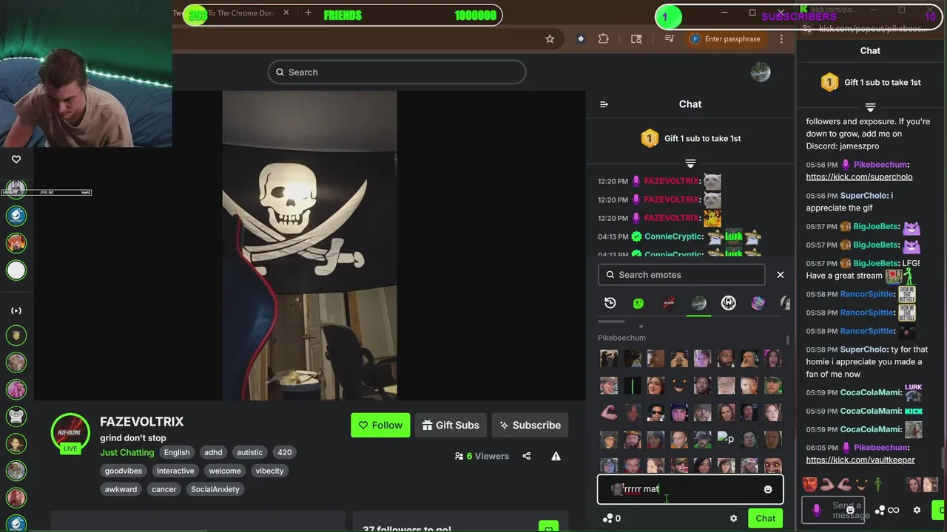Pick the broken-image emote labeled p
947x532 pixels.
(726, 439)
